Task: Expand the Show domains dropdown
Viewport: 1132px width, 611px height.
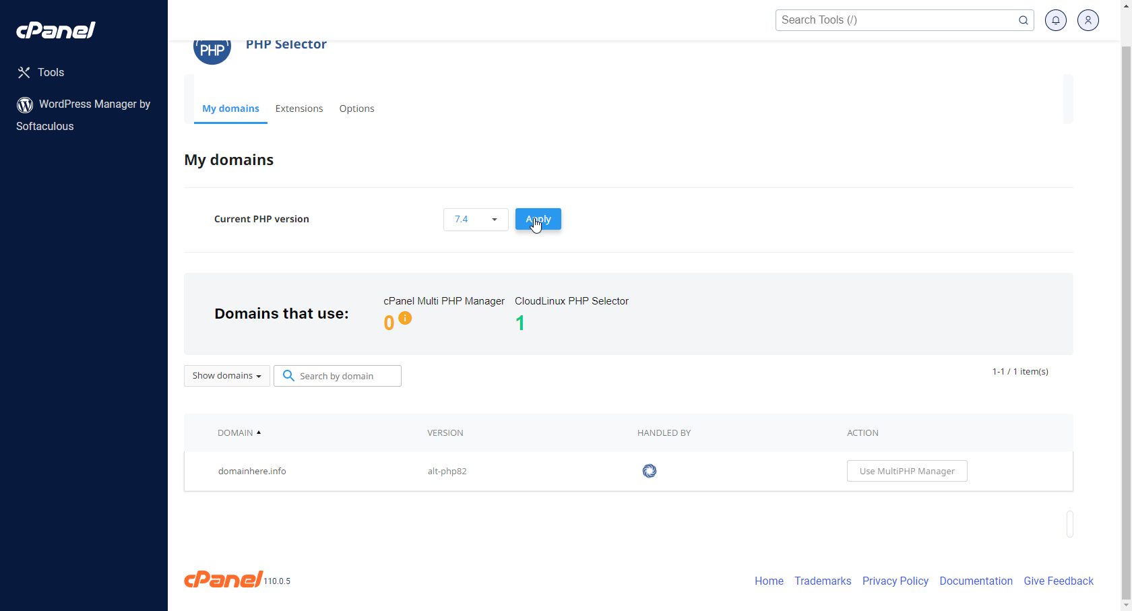Action: pyautogui.click(x=227, y=376)
